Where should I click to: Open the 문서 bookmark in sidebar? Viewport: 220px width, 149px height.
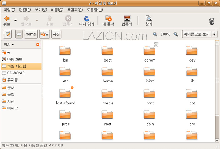pyautogui.click(x=22, y=87)
